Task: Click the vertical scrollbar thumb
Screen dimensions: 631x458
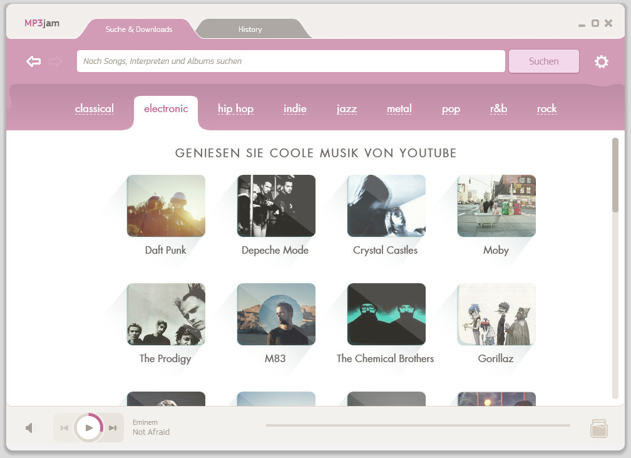Action: click(615, 175)
